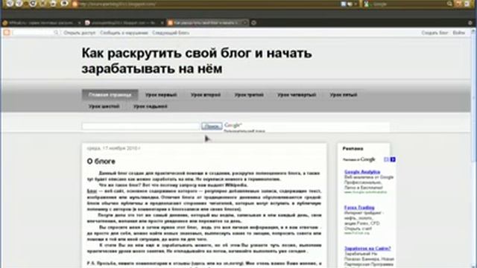
Task: Click the site favicon in the address bar
Action: point(75,4)
